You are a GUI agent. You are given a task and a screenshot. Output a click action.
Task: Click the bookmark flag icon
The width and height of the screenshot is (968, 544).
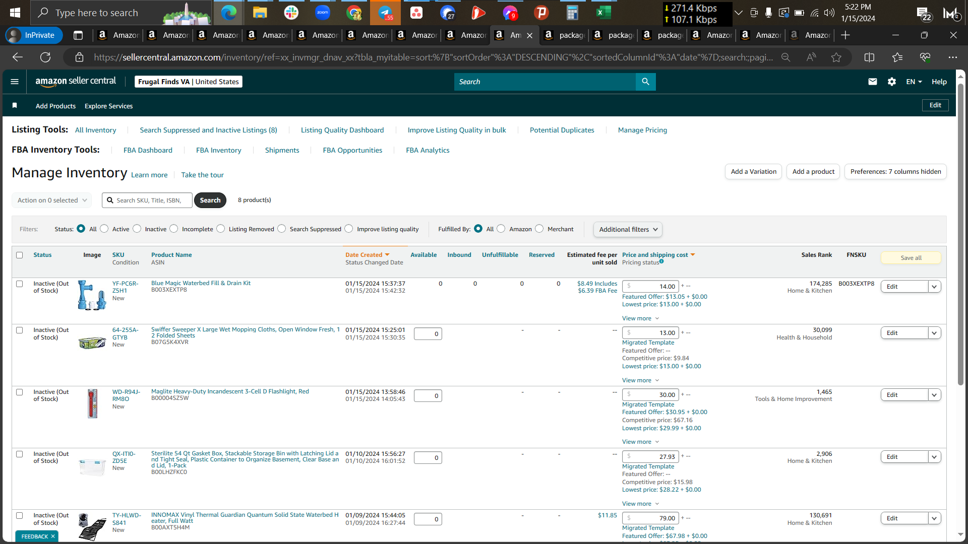coord(15,105)
